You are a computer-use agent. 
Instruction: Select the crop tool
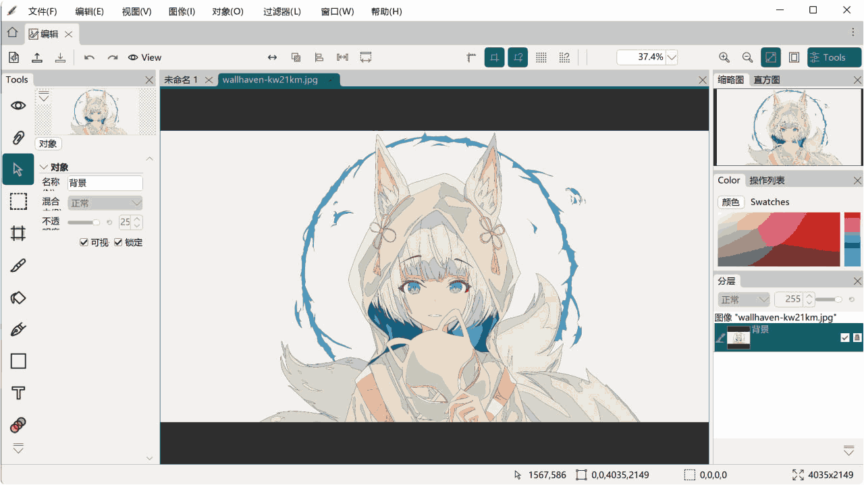pyautogui.click(x=18, y=233)
